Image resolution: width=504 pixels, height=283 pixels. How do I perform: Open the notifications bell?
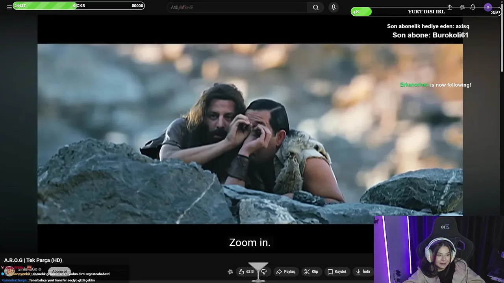point(472,7)
